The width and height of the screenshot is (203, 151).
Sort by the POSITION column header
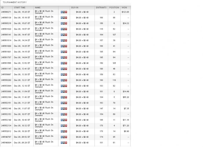pyautogui.click(x=114, y=8)
